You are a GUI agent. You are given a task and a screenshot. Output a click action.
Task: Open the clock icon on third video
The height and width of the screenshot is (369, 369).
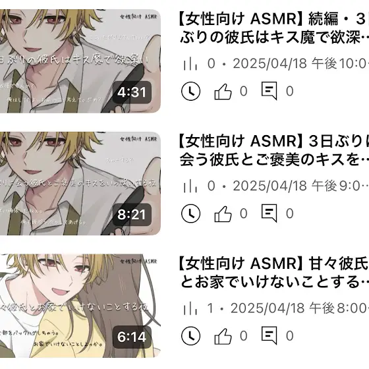[190, 336]
